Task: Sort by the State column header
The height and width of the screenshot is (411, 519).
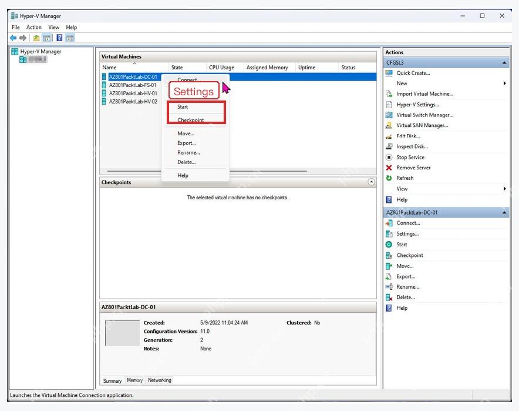Action: click(x=187, y=68)
